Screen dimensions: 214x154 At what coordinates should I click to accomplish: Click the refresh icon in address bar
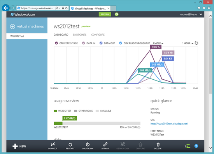pyautogui.click(x=67, y=8)
